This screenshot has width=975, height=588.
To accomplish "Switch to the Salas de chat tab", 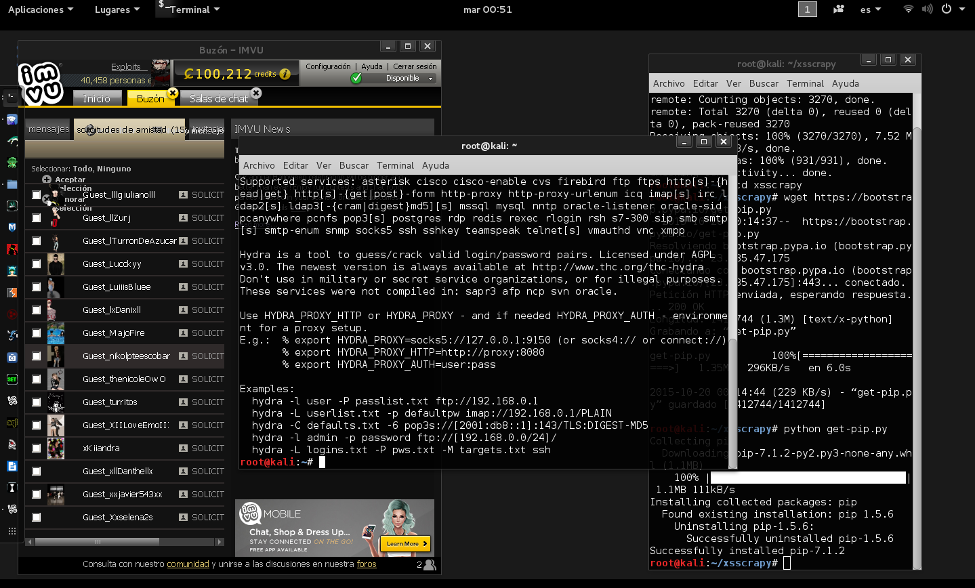I will 219,98.
